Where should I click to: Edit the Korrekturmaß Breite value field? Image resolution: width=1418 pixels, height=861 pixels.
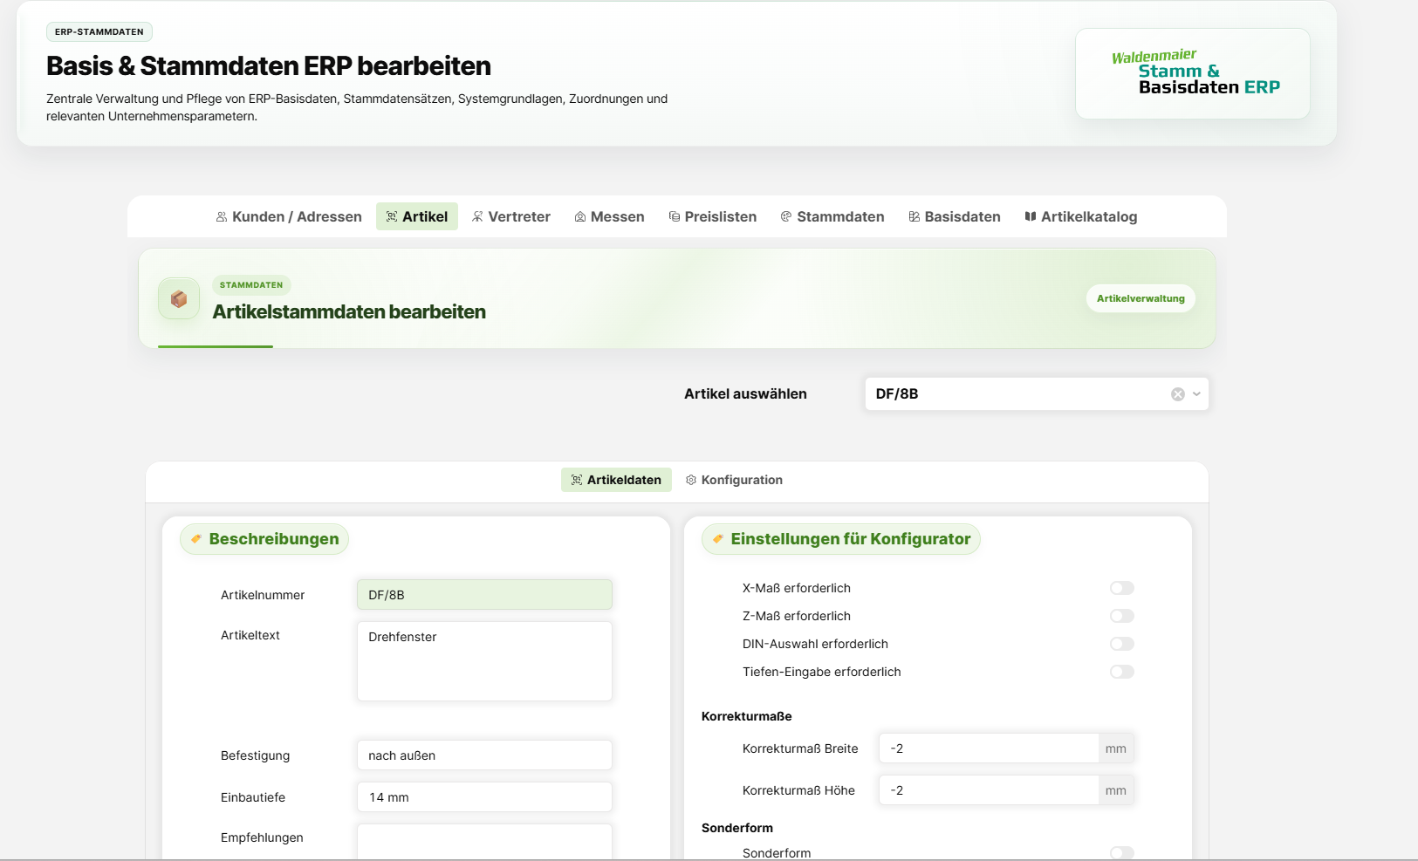(x=989, y=748)
